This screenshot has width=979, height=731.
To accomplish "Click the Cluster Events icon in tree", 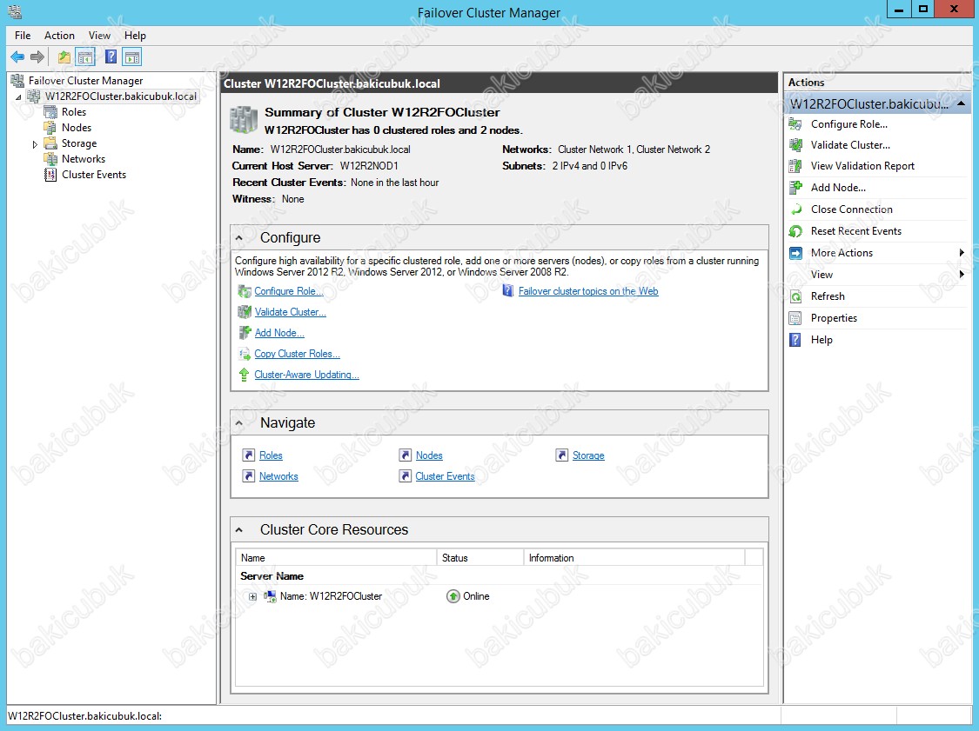I will (50, 175).
